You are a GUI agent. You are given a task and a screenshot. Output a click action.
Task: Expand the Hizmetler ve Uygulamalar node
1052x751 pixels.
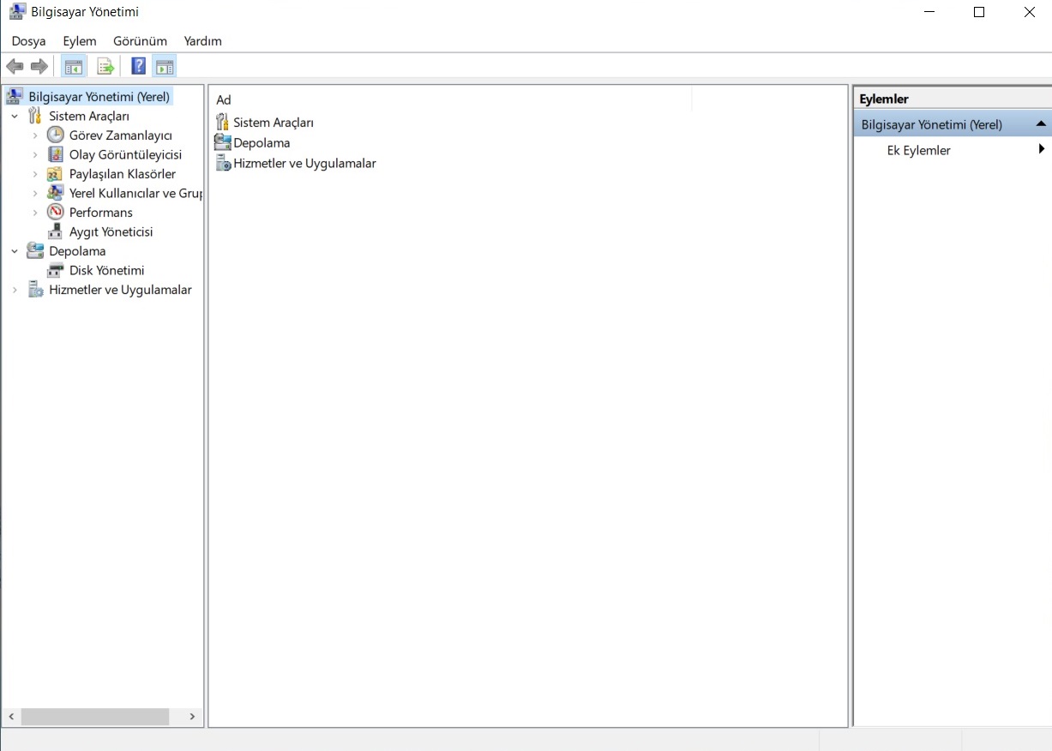[x=15, y=290]
